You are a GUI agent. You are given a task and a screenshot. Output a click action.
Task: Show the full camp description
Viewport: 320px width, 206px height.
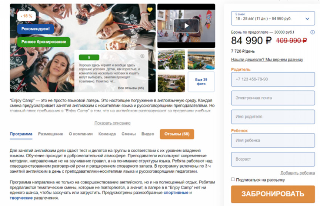point(113,123)
